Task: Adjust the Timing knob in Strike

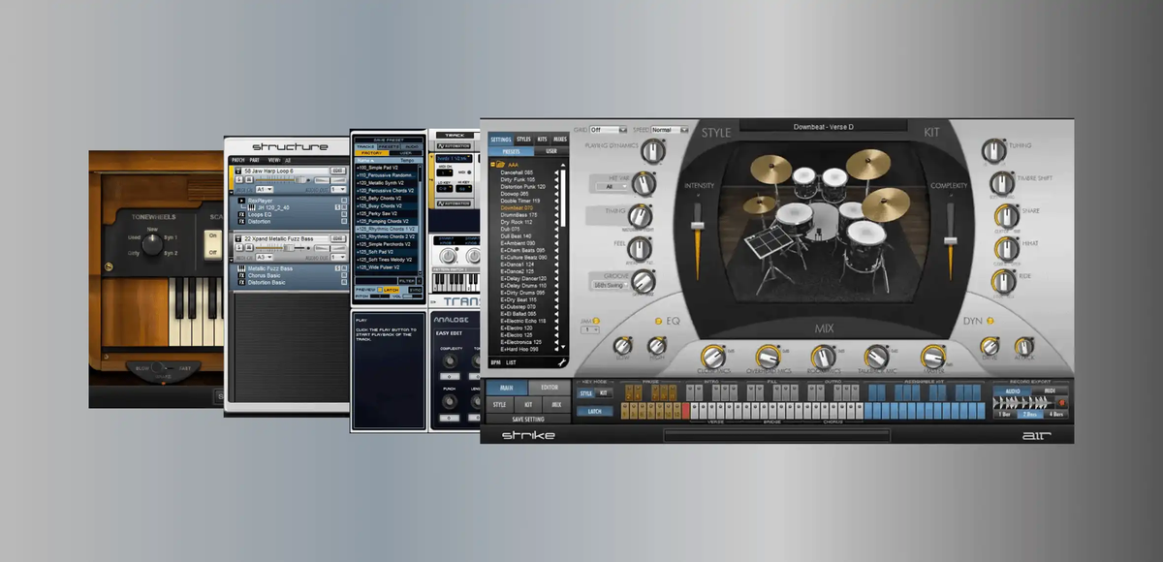Action: [639, 217]
